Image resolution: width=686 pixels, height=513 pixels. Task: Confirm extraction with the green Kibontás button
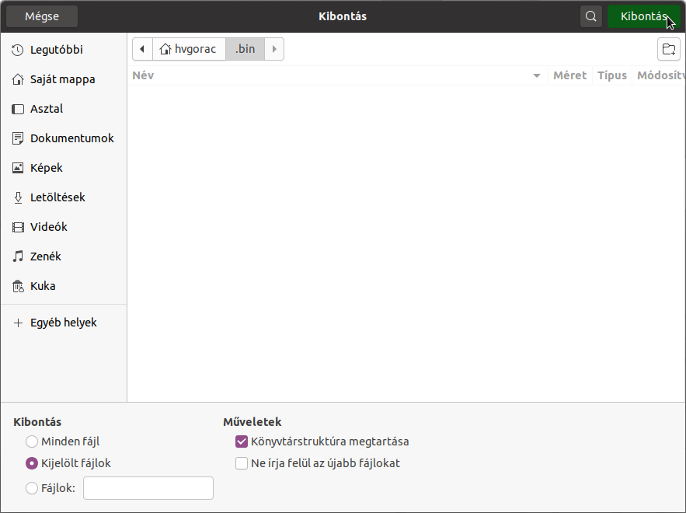[x=643, y=16]
